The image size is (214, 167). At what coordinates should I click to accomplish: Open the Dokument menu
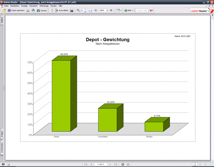[33, 6]
